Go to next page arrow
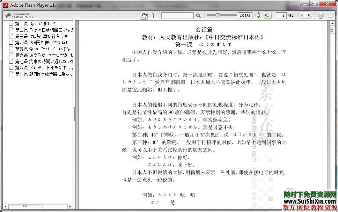The height and width of the screenshot is (212, 338). tap(309, 15)
